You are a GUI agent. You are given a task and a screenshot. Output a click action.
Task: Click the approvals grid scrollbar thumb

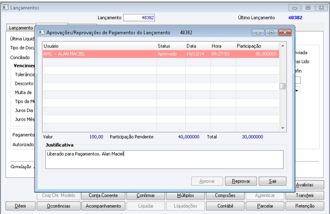tap(282, 86)
